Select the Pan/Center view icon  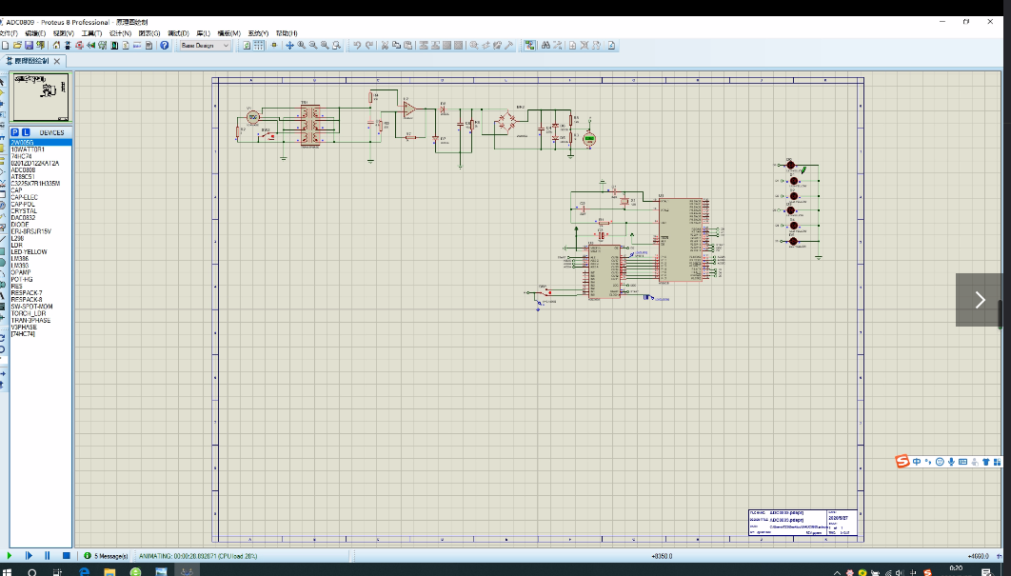(289, 45)
